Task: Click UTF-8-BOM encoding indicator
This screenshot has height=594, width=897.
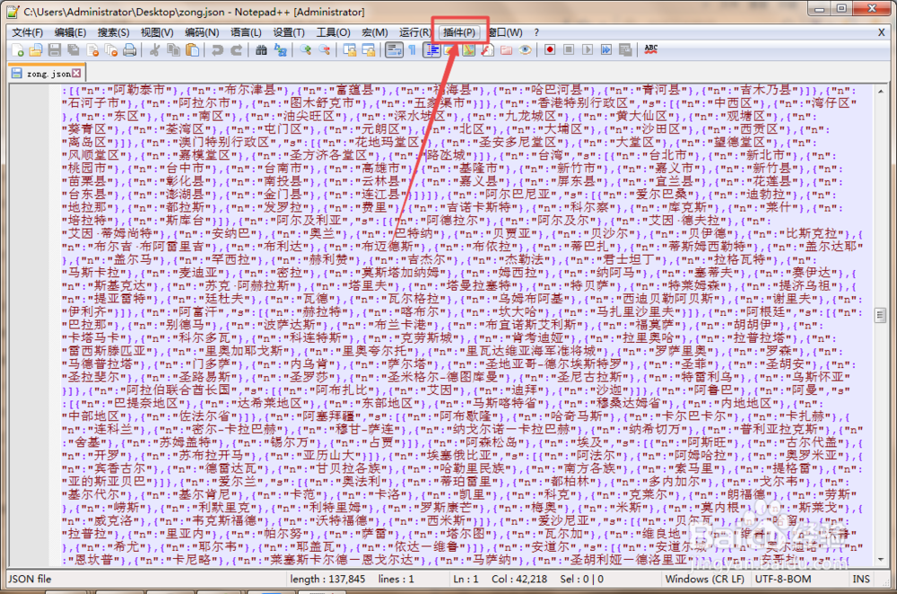Action: (x=782, y=579)
